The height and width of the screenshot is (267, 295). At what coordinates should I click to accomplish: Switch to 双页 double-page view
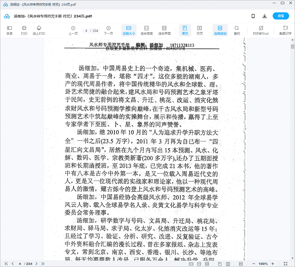point(200,30)
